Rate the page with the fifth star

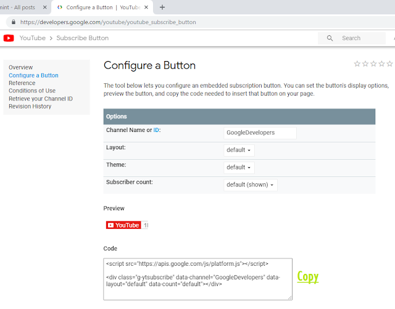pyautogui.click(x=389, y=64)
